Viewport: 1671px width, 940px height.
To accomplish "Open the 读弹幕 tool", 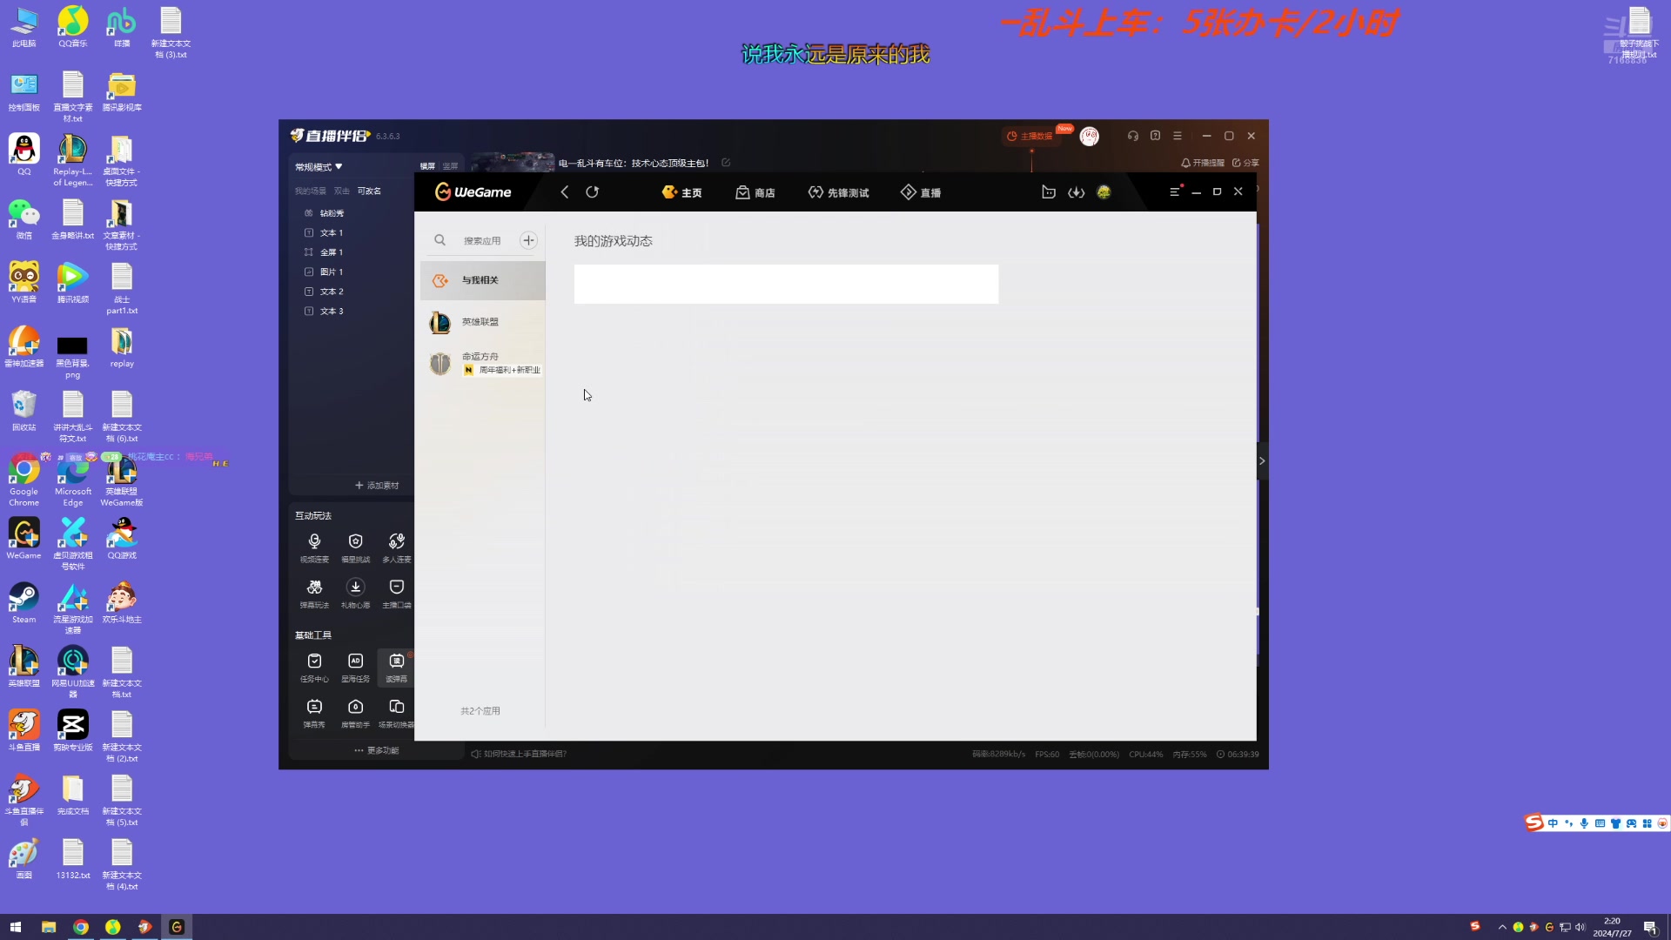I will [396, 668].
